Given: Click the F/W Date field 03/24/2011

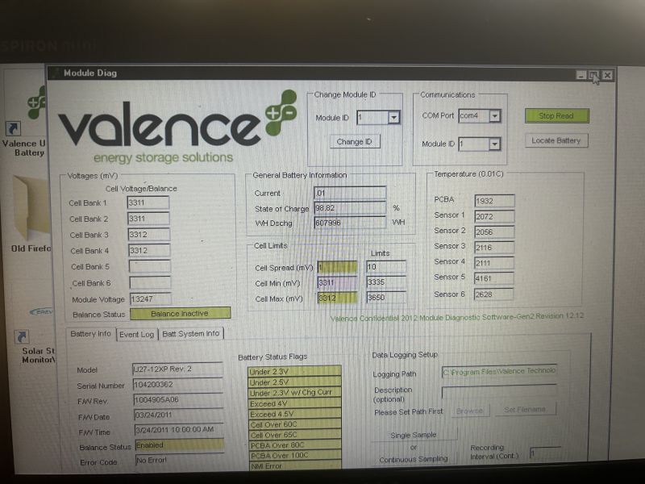Looking at the screenshot, I should click(x=179, y=415).
